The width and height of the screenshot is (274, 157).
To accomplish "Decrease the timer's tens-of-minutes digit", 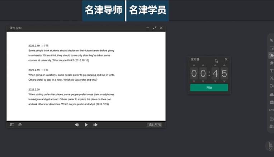I will coord(194,81).
